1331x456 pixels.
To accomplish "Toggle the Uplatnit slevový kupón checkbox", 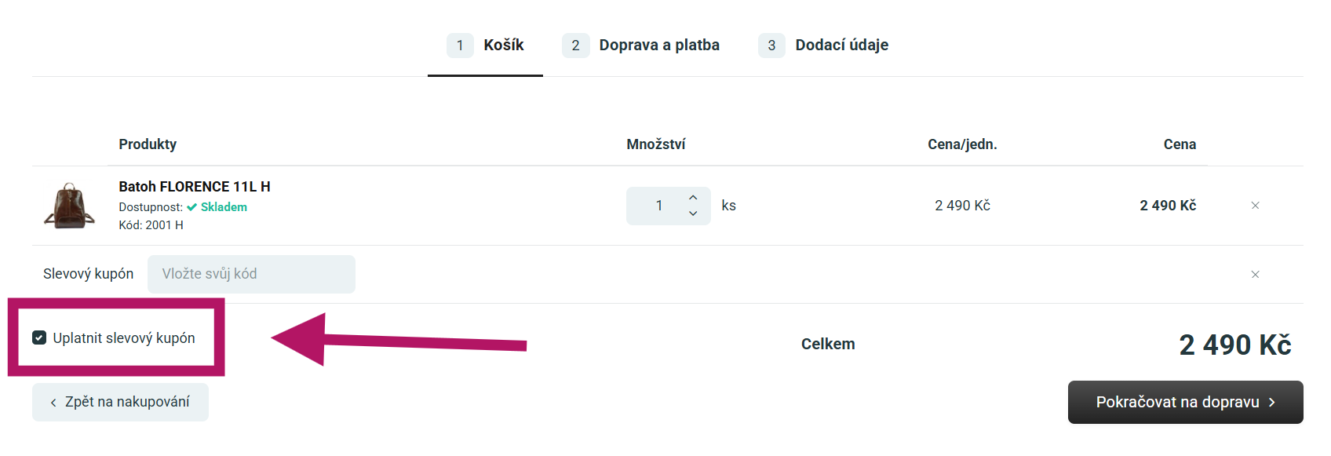I will click(39, 338).
